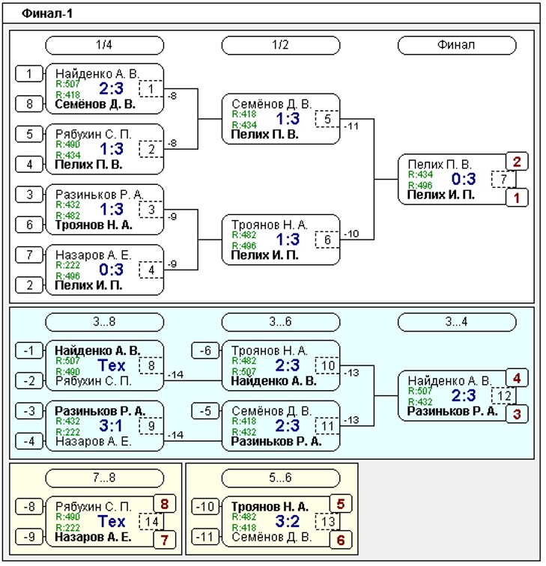Open score 3:2 in Троянов vs Семёнов match

tap(288, 522)
